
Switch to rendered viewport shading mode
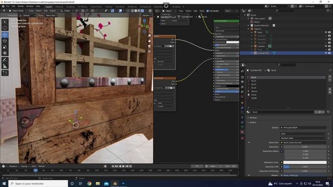coord(143,11)
